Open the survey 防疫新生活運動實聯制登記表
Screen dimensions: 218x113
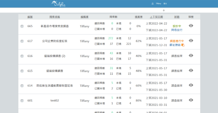[x=54, y=86]
